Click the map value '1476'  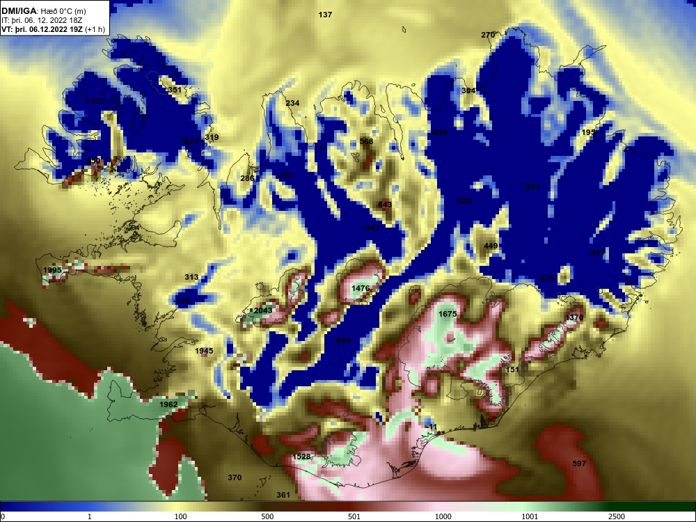coord(361,288)
